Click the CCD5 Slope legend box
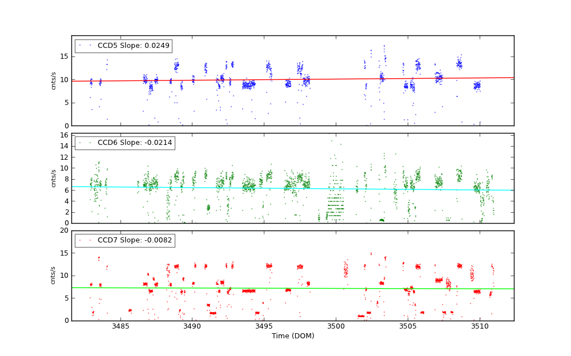Image resolution: width=571 pixels, height=356 pixels. (123, 46)
